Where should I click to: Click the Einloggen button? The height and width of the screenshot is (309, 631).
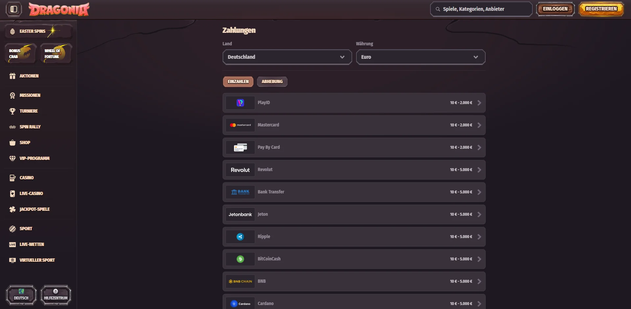555,9
